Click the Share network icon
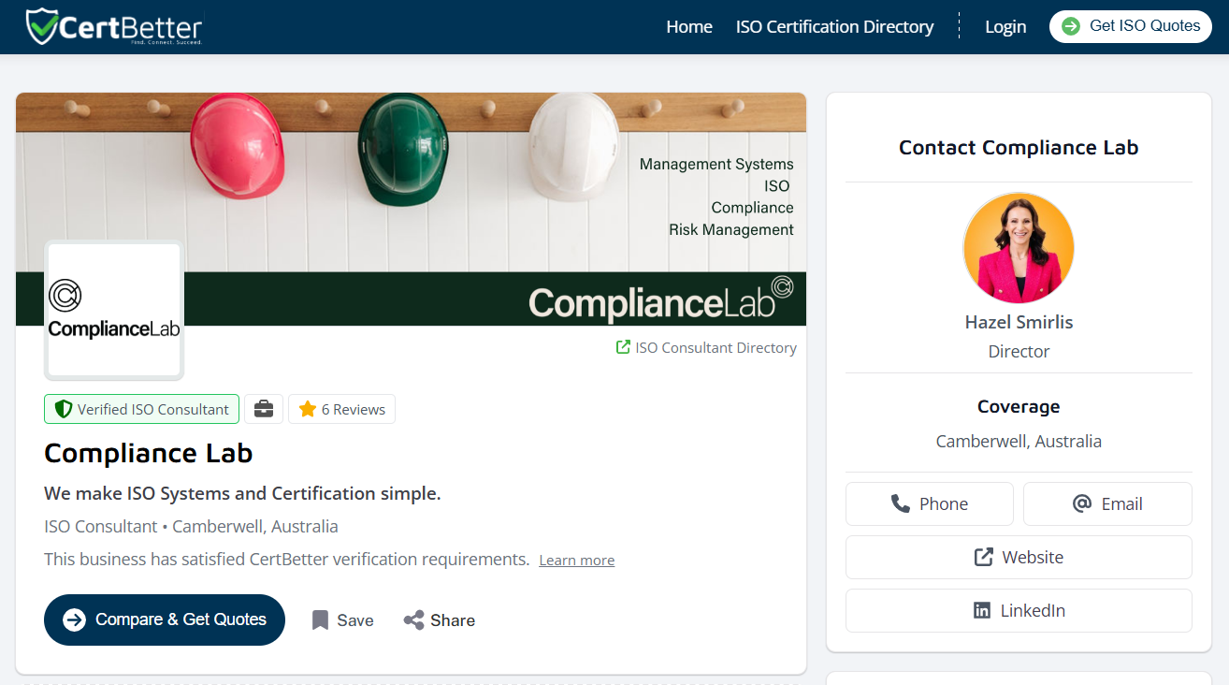Viewport: 1229px width, 685px height. [x=413, y=619]
